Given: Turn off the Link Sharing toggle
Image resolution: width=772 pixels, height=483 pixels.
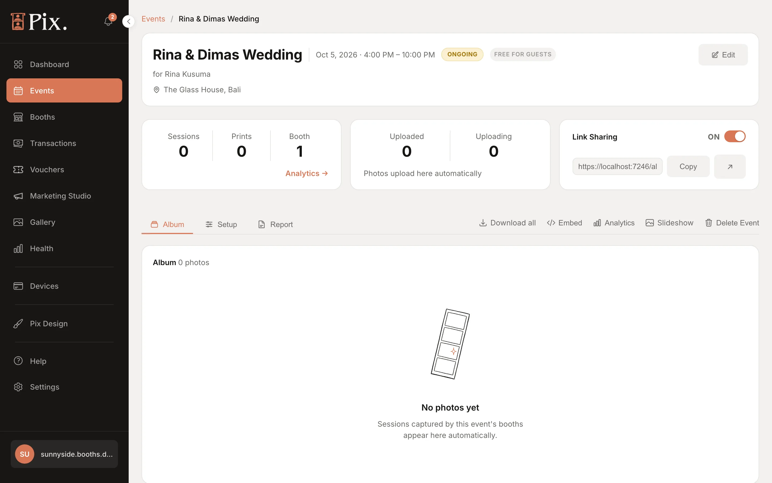Looking at the screenshot, I should coord(735,136).
